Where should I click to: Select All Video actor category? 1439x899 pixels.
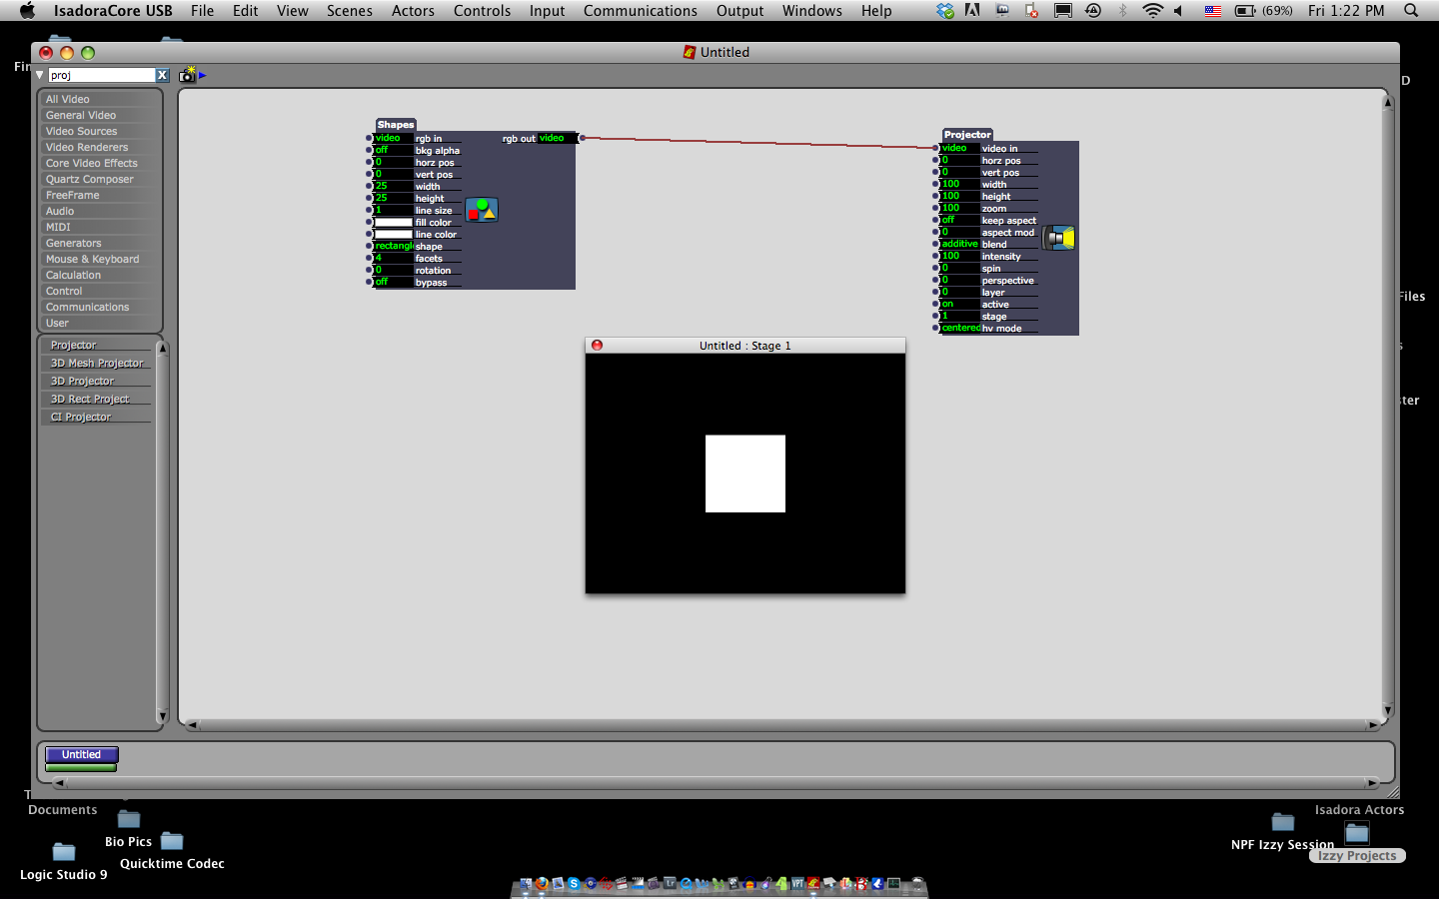point(100,99)
